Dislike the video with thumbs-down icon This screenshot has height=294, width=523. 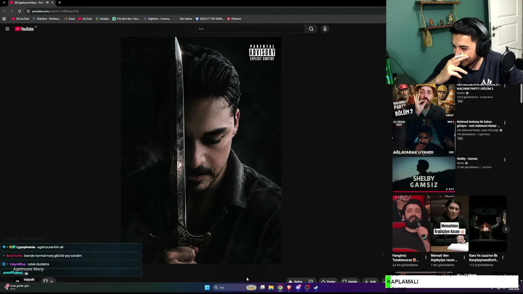tap(311, 281)
